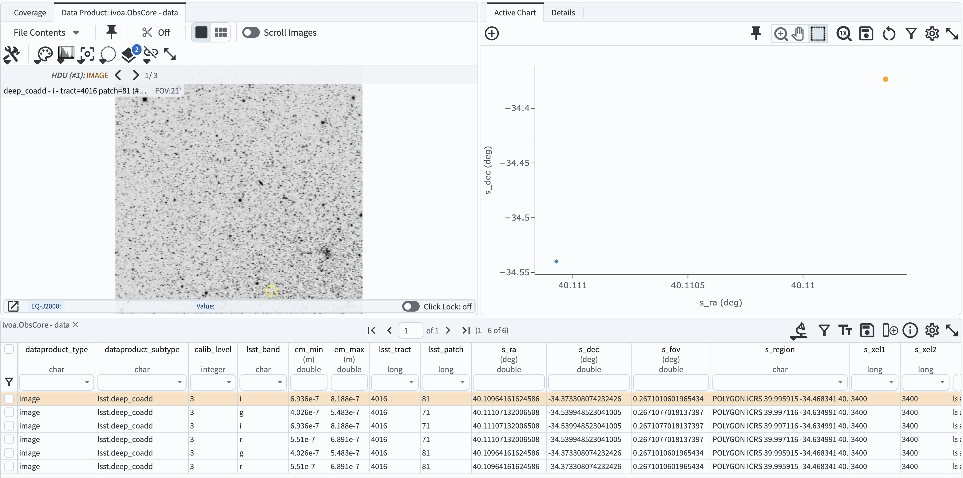Toggle Scroll Images switch
Viewport: 963px width, 478px height.
pos(251,33)
